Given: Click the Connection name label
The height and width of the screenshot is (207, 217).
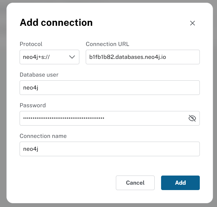Looking at the screenshot, I should tap(43, 136).
